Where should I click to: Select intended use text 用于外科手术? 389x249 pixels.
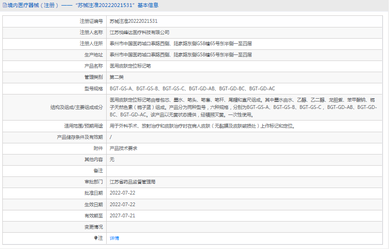tap(203, 126)
